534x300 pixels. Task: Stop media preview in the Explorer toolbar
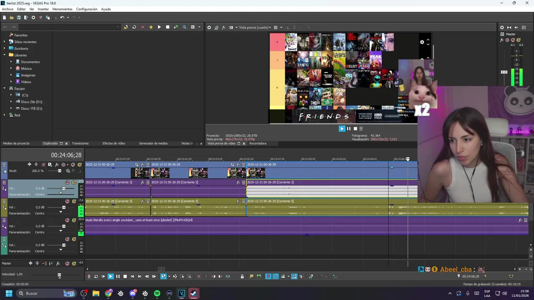click(x=168, y=27)
